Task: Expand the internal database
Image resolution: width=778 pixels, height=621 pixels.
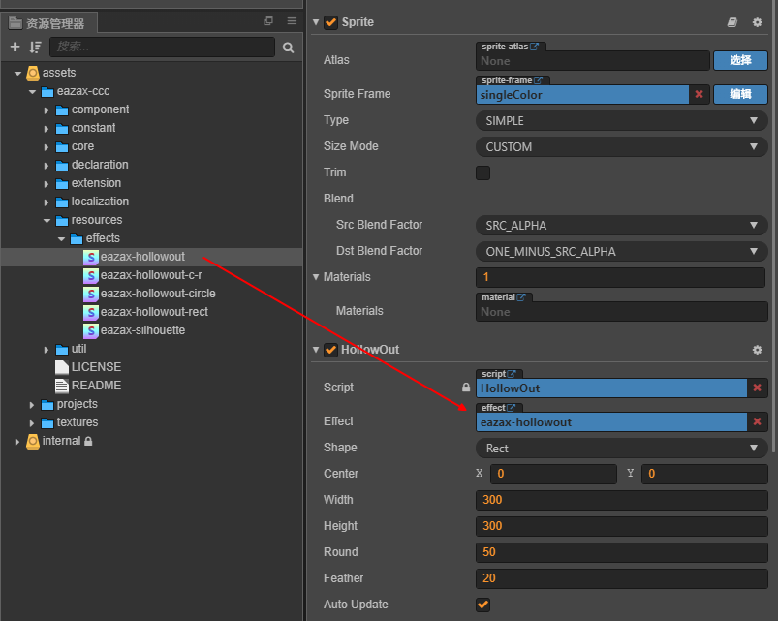Action: click(x=17, y=442)
